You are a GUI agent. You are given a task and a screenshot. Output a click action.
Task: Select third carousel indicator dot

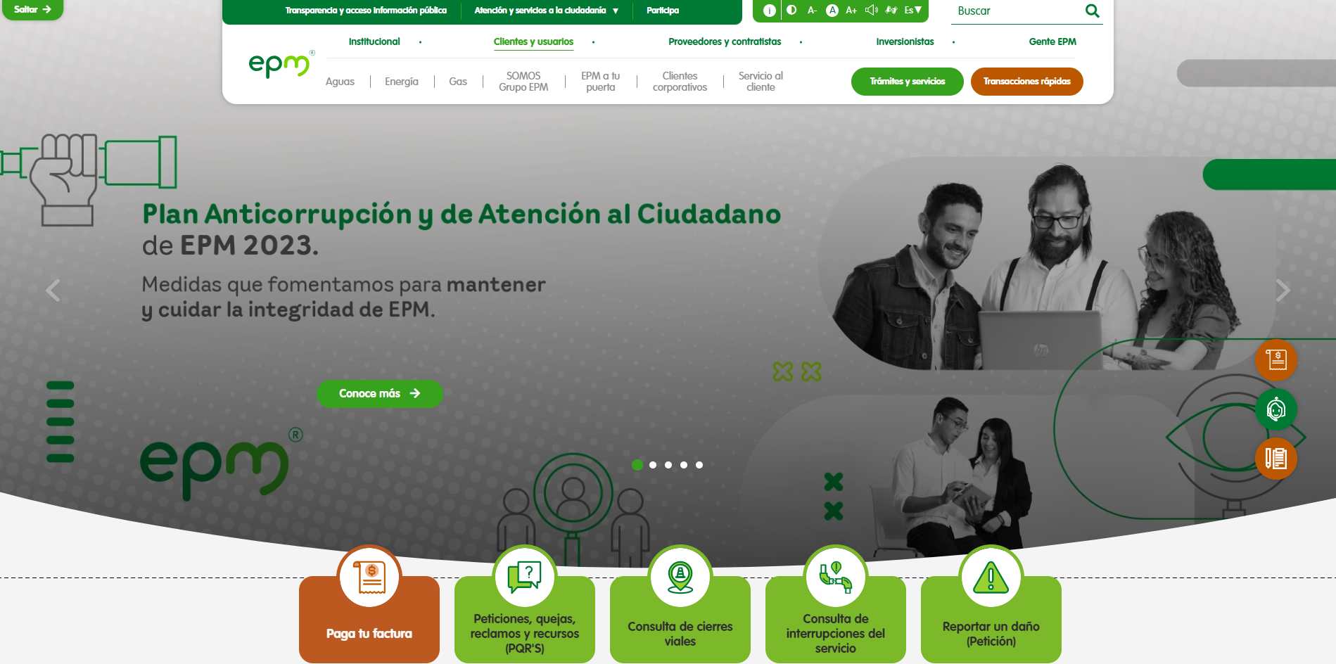[x=668, y=465]
